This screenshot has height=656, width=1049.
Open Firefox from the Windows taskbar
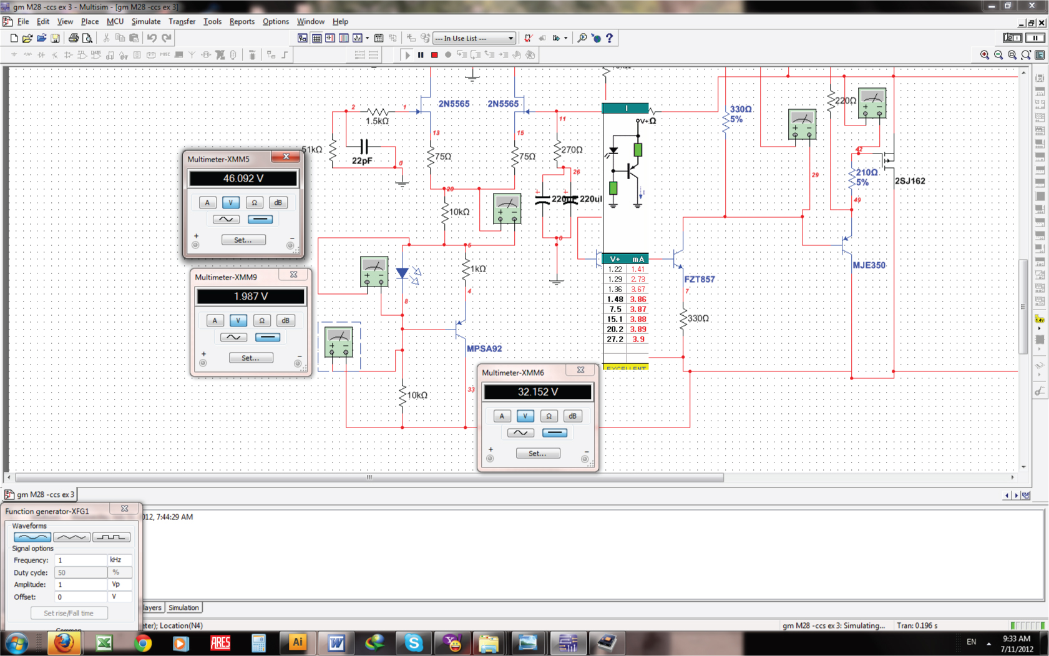[64, 643]
